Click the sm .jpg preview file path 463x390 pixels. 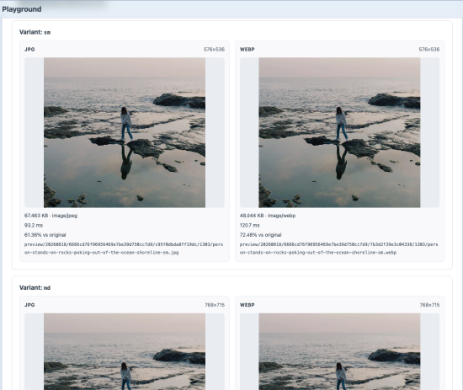[124, 248]
